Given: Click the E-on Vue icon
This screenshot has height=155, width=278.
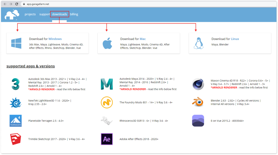Looking at the screenshot, I should point(198,121).
